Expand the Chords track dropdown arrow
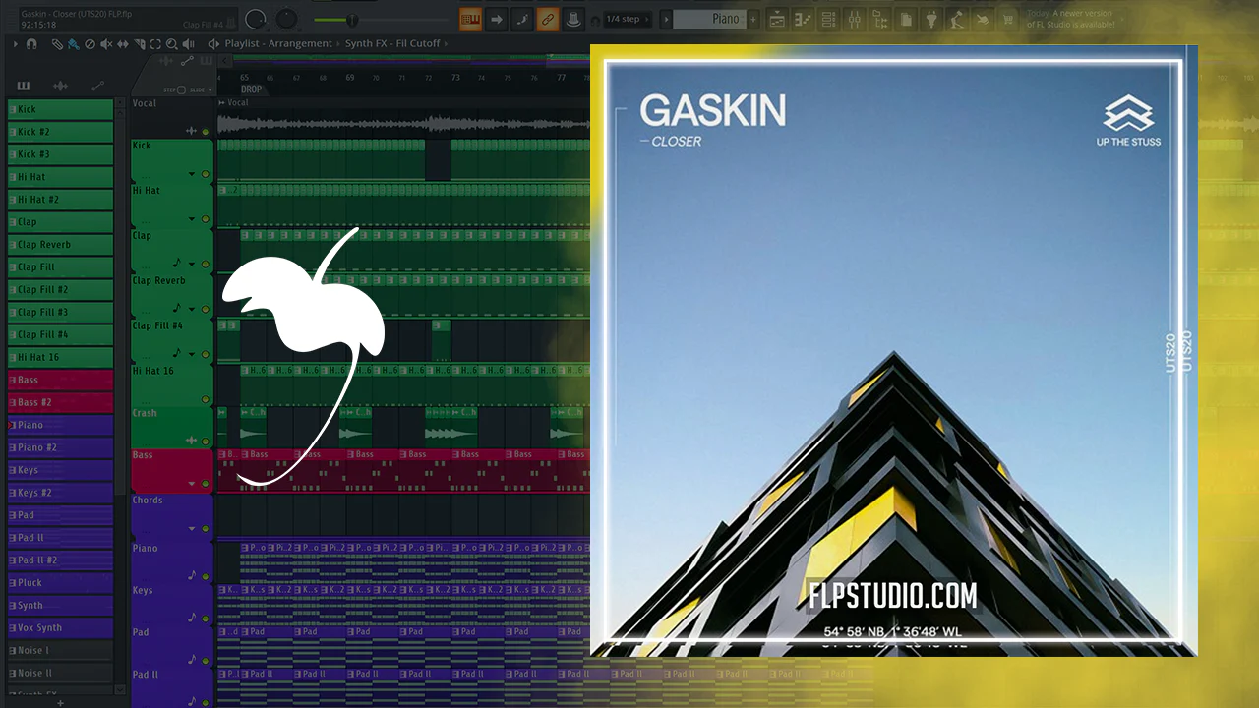 click(x=192, y=528)
